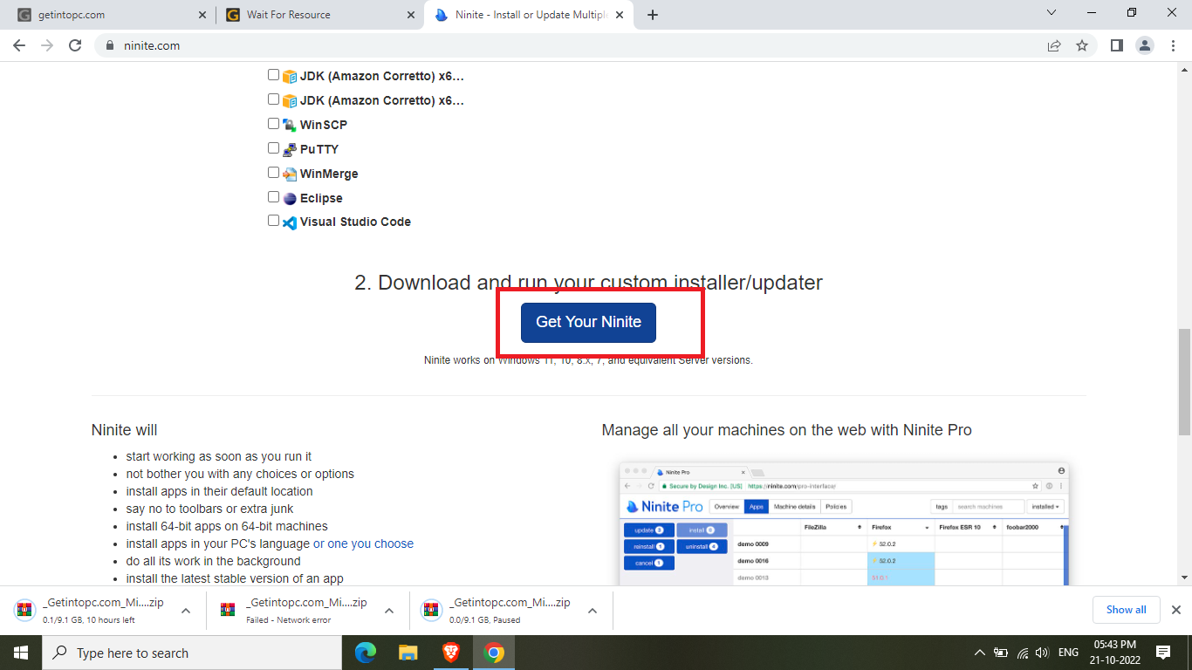Open the Chrome profile menu
Viewport: 1192px width, 670px height.
click(x=1144, y=45)
